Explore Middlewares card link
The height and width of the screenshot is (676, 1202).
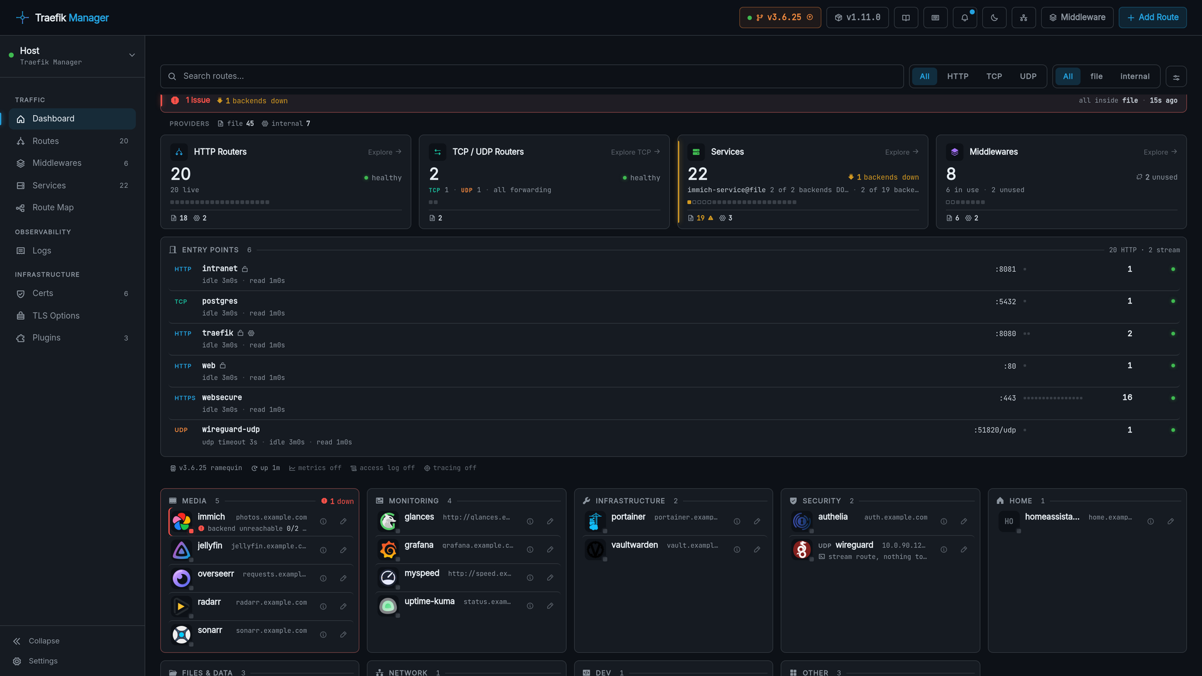[x=1160, y=152]
